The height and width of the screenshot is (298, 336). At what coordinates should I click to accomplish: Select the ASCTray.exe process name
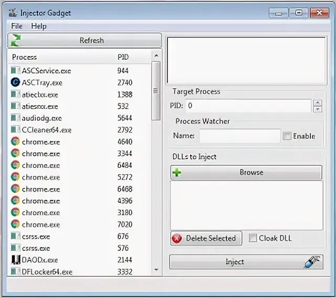point(42,83)
